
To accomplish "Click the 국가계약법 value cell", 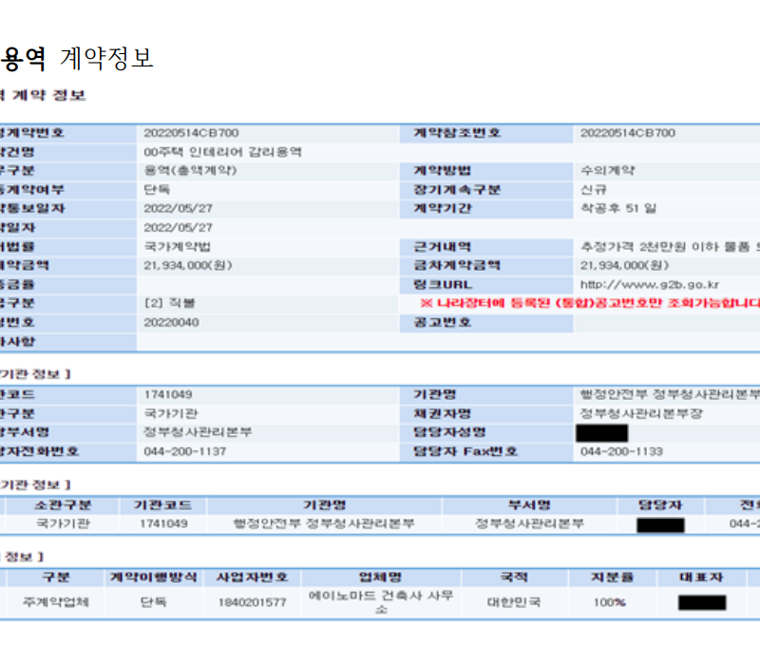I will pos(175,247).
